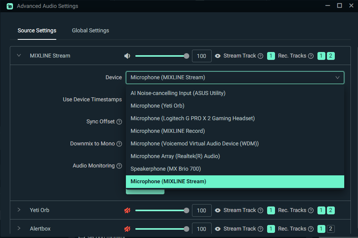Toggle recording track 1 for Yeti Orb
The width and height of the screenshot is (358, 238).
[x=321, y=210]
